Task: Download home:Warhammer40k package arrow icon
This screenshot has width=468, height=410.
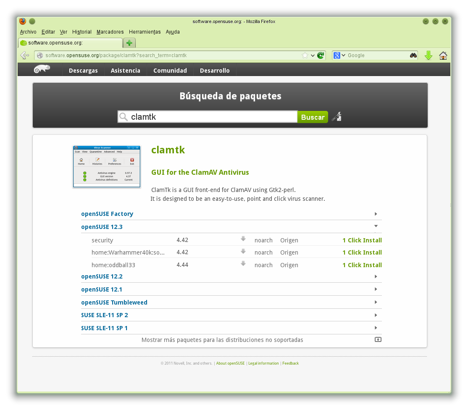Action: click(x=243, y=251)
